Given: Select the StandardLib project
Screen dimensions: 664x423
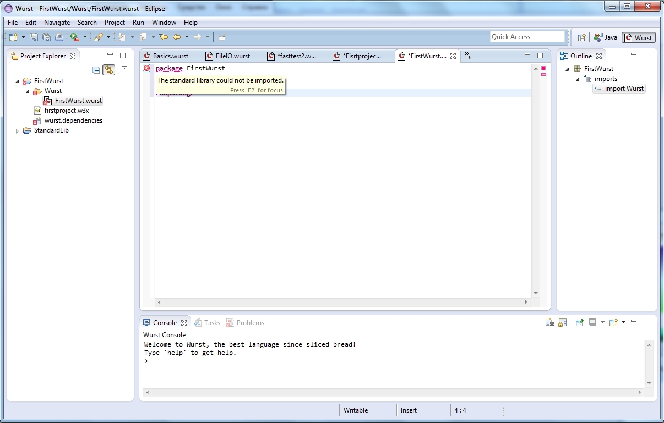Looking at the screenshot, I should [46, 130].
